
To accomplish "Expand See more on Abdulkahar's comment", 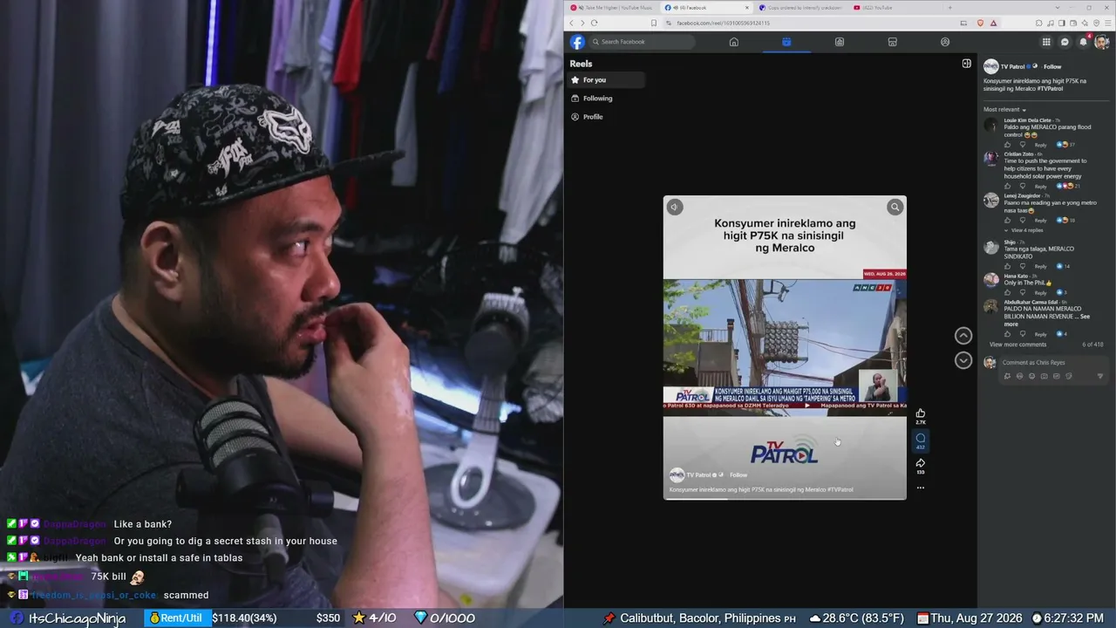I will pos(1046,320).
